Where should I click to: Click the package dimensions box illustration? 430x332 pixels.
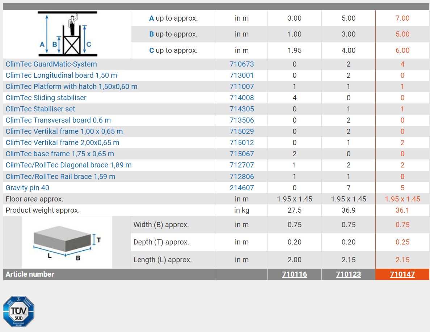point(67,242)
